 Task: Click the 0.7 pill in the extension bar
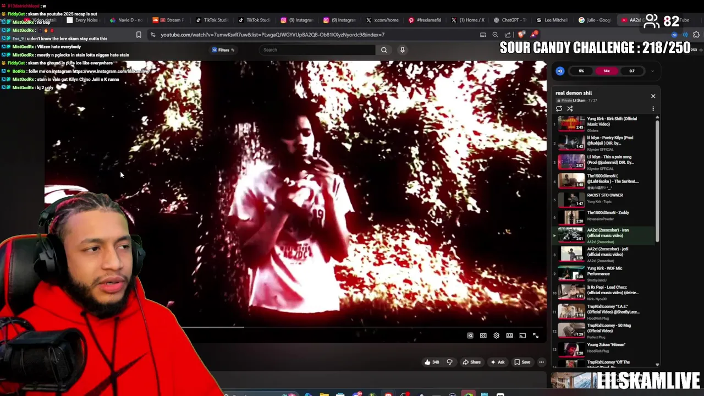(x=632, y=71)
